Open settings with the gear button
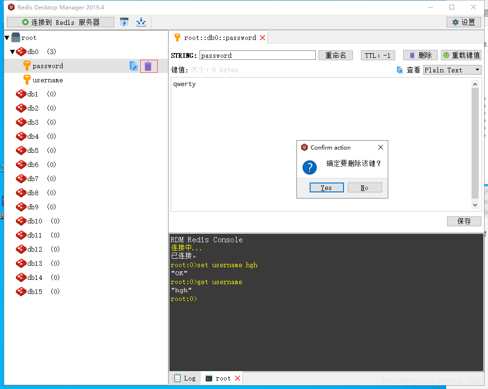 coord(464,22)
